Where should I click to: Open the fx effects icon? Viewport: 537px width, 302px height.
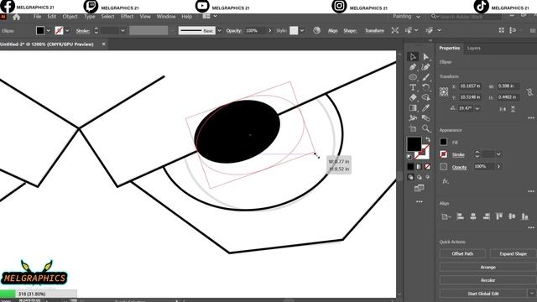point(445,181)
